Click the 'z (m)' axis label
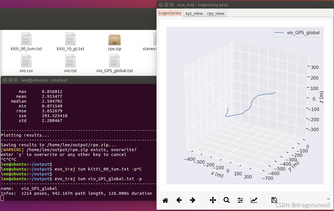 [x=321, y=97]
